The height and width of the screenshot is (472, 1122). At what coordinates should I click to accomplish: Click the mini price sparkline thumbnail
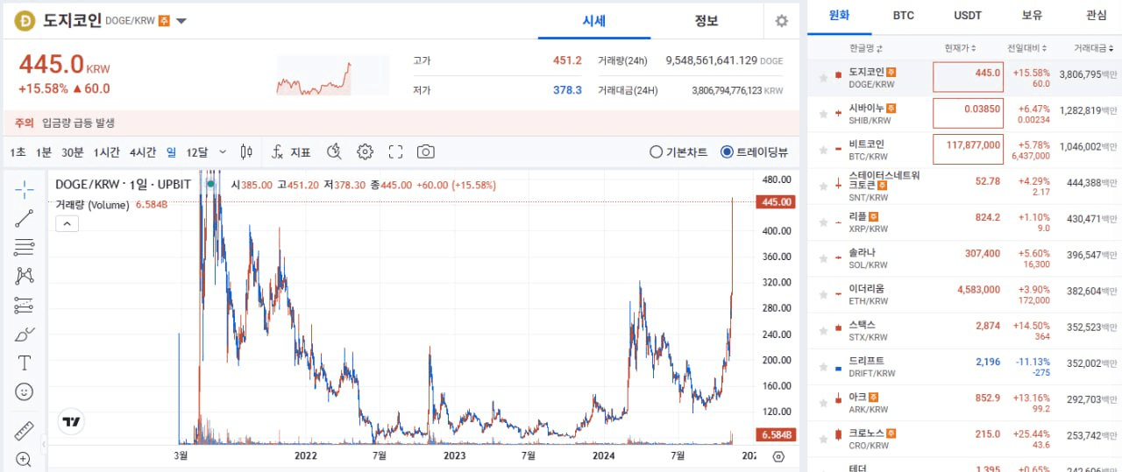pos(332,75)
